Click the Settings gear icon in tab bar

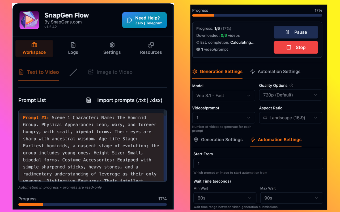point(112,45)
